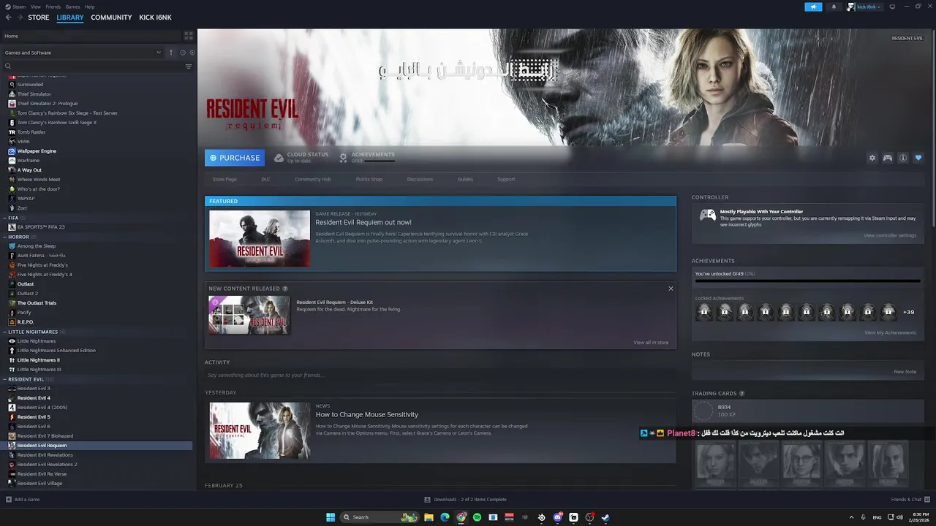Open the Help menu
936x526 pixels.
pyautogui.click(x=90, y=7)
